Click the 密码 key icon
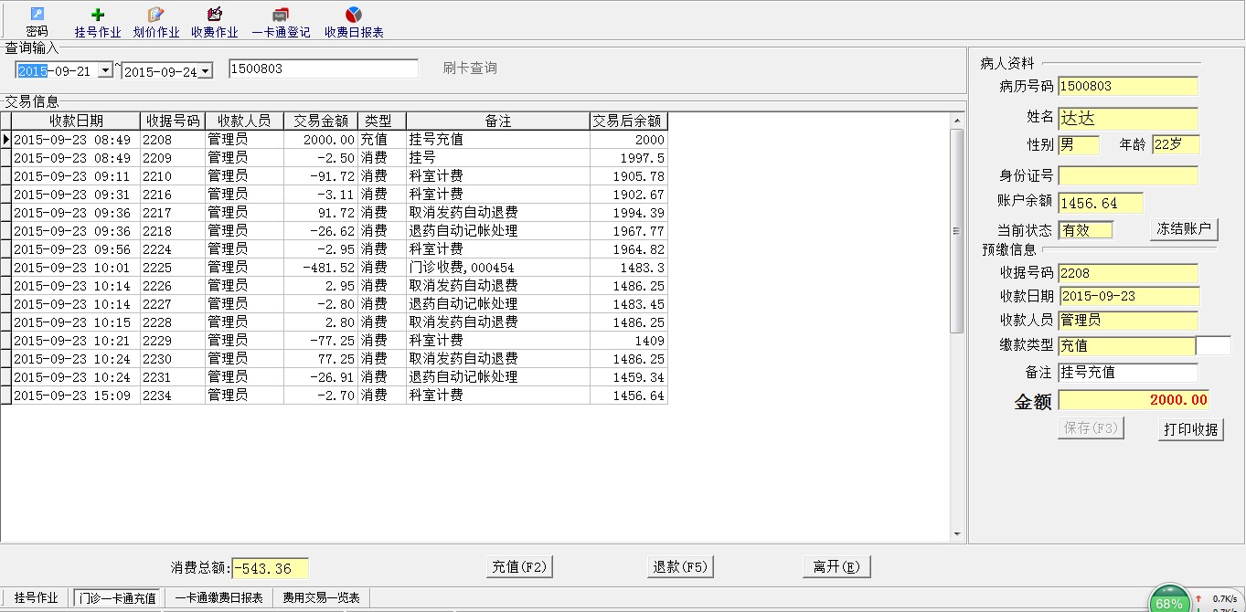The width and height of the screenshot is (1246, 612). (x=37, y=16)
